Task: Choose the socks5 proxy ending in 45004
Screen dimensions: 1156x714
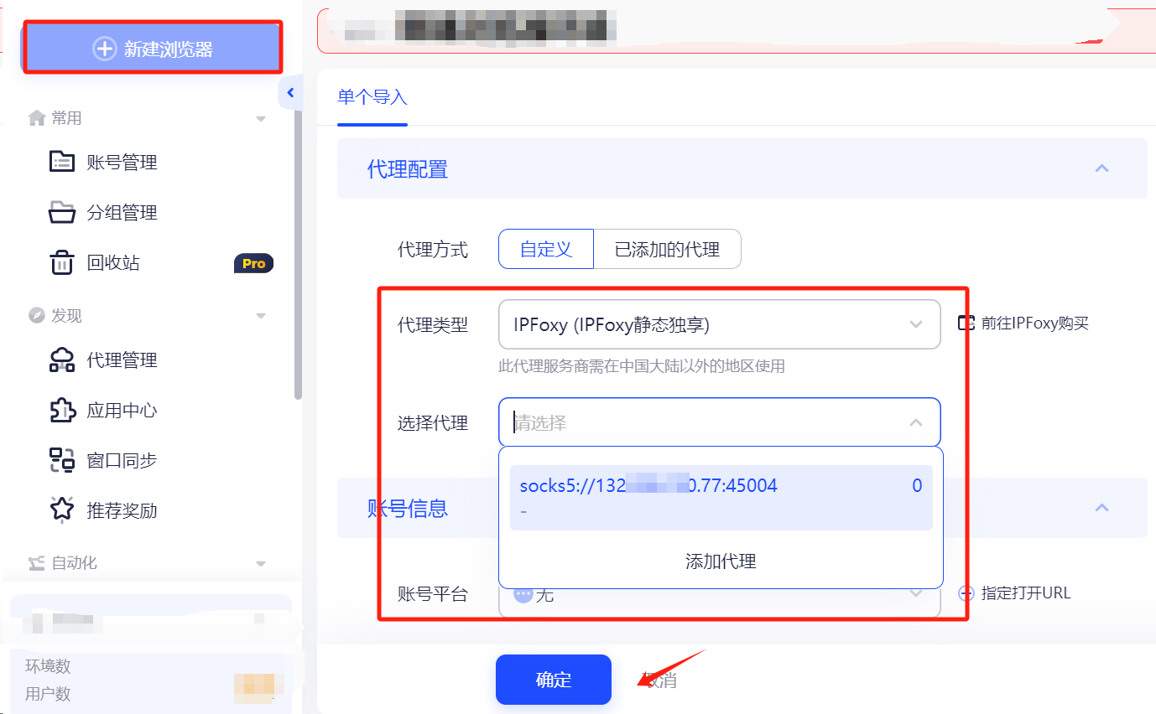Action: click(721, 497)
